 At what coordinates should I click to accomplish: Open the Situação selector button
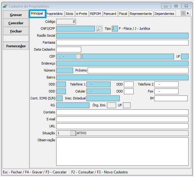point(73,133)
